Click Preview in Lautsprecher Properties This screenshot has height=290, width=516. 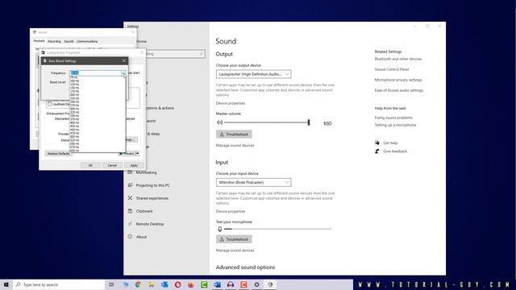pyautogui.click(x=127, y=154)
